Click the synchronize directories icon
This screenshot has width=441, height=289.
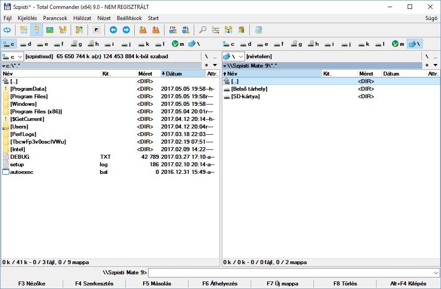229,30
